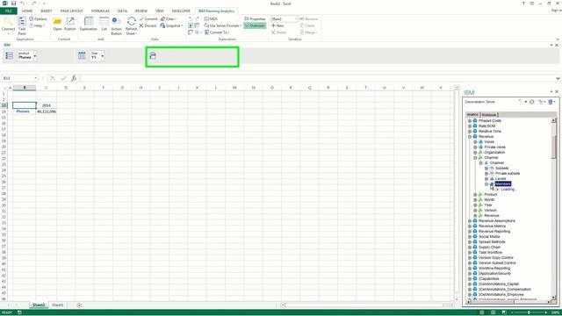562x316 pixels.
Task: Open the DEVELOPER ribbon tab
Action: click(x=181, y=11)
